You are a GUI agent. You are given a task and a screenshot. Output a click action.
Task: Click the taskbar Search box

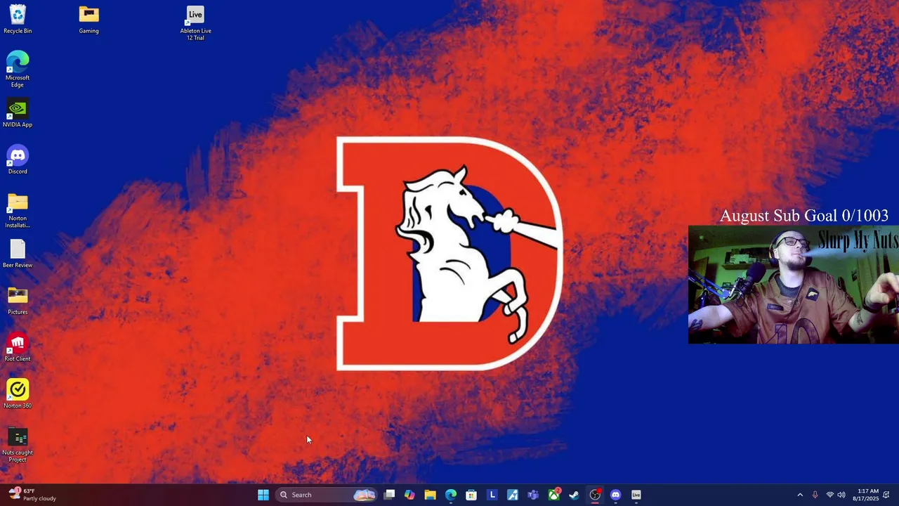coord(327,495)
